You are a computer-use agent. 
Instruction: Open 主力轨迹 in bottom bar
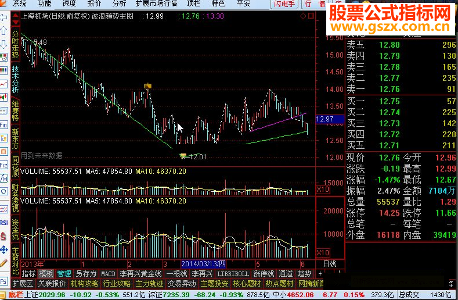coord(149,284)
